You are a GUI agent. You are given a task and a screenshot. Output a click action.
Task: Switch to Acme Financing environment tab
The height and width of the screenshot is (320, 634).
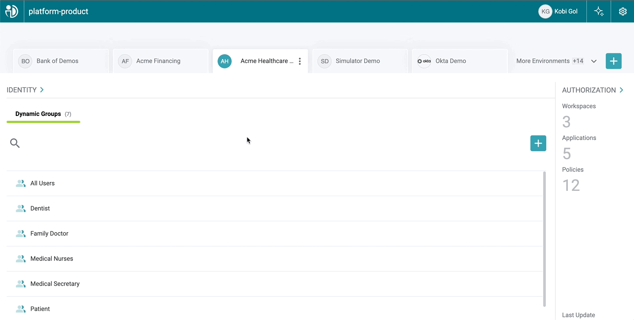[x=160, y=61]
